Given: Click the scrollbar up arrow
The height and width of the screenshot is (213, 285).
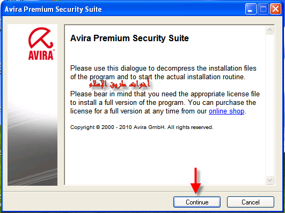Looking at the screenshot, I should [269, 30].
